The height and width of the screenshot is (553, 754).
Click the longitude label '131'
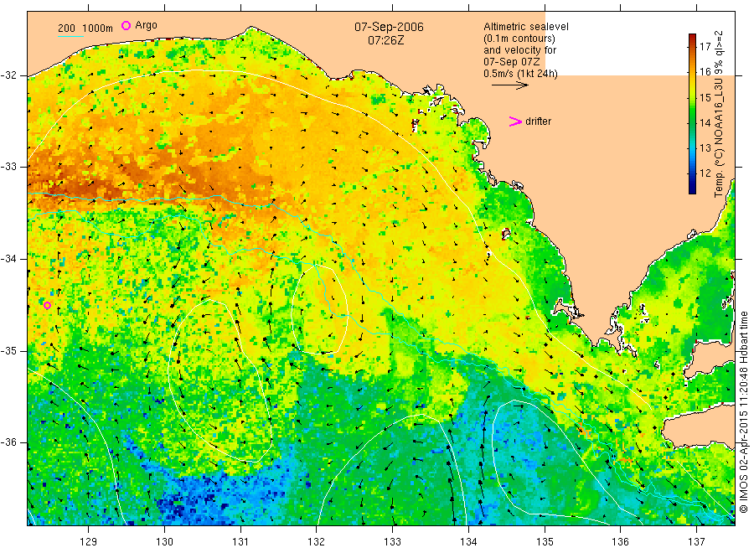click(x=240, y=542)
